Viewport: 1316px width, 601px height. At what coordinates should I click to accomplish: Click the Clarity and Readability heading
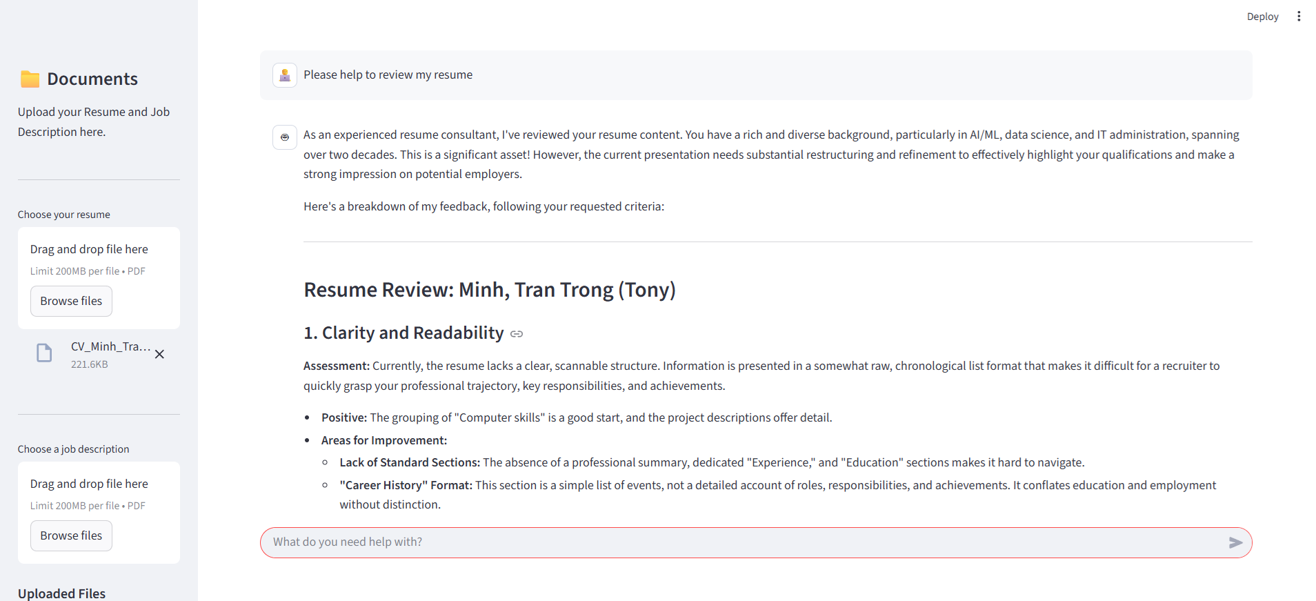[x=403, y=333]
